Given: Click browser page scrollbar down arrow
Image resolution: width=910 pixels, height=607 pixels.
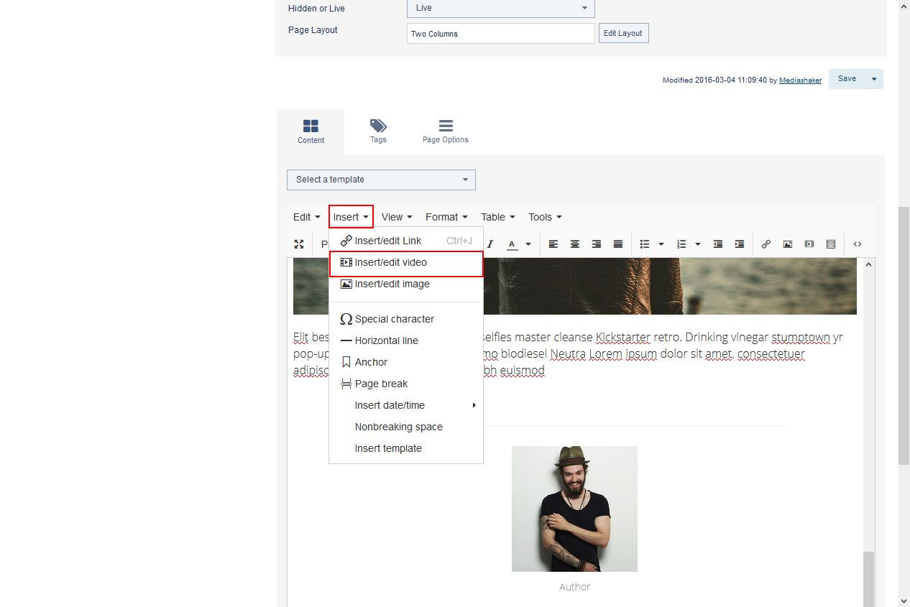Looking at the screenshot, I should click(x=904, y=601).
